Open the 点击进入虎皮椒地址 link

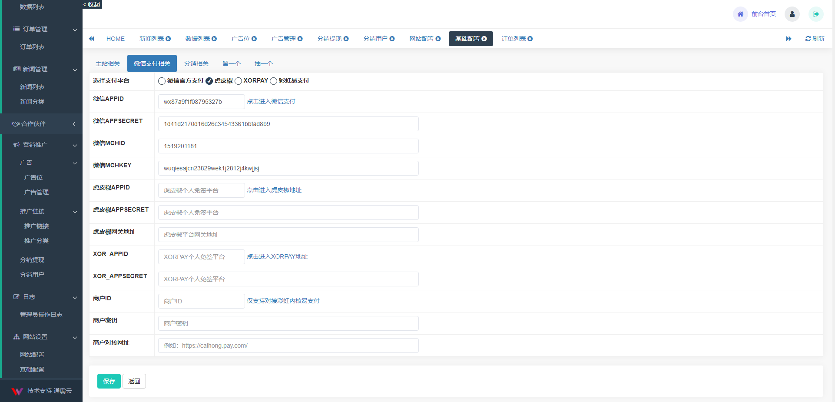click(274, 190)
